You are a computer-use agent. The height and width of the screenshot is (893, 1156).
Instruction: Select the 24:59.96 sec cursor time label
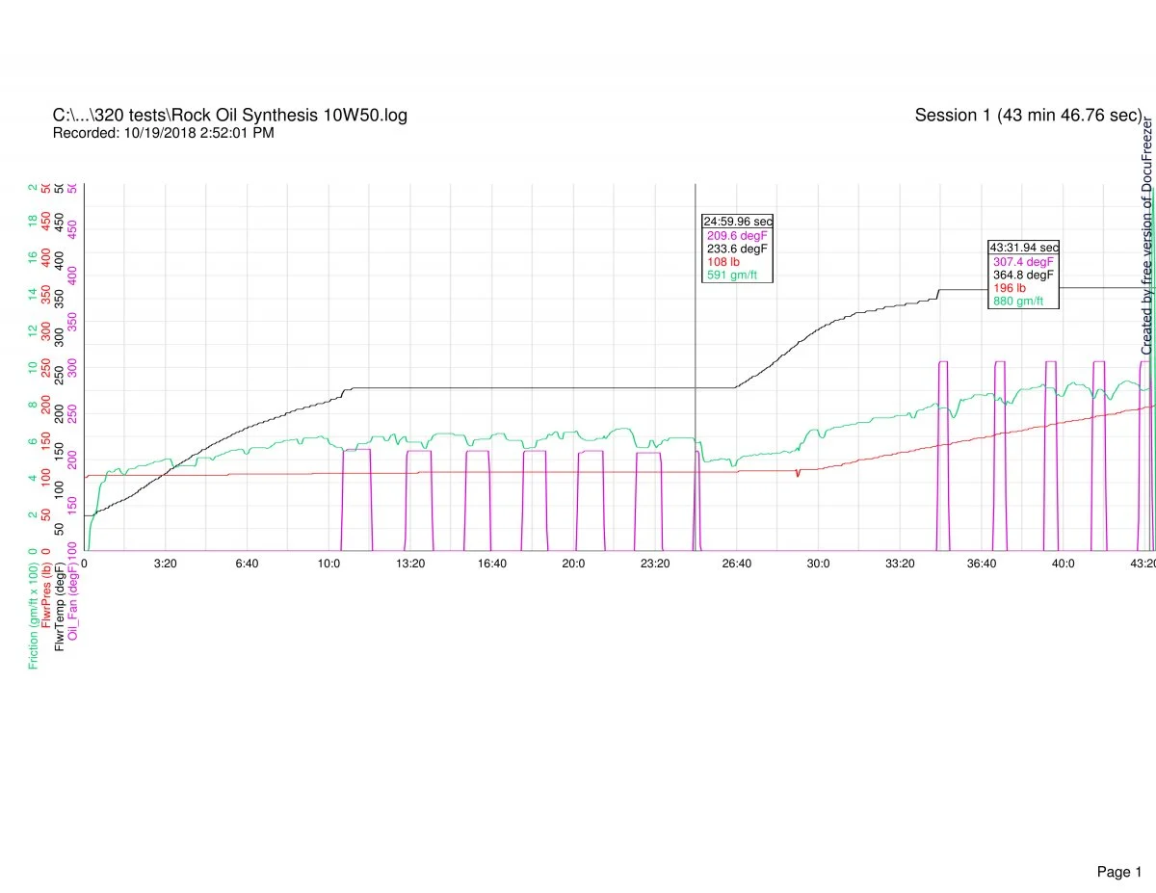(x=737, y=221)
